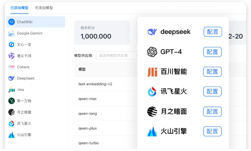Click the 讯飞星火 flame logo in popup card
This screenshot has height=151, width=251.
coord(152,92)
